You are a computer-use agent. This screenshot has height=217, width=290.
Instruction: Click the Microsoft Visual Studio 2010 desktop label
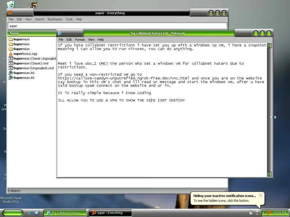coord(11,200)
